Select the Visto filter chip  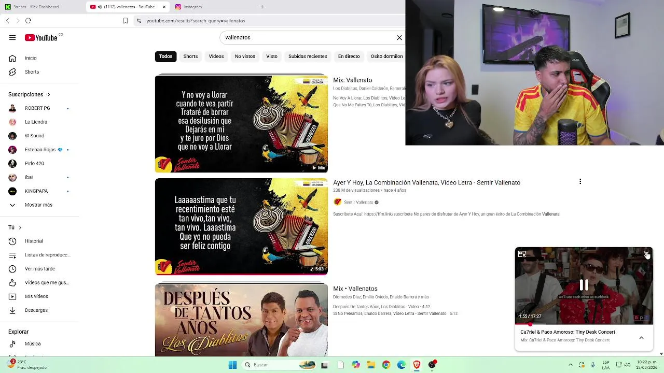[272, 56]
